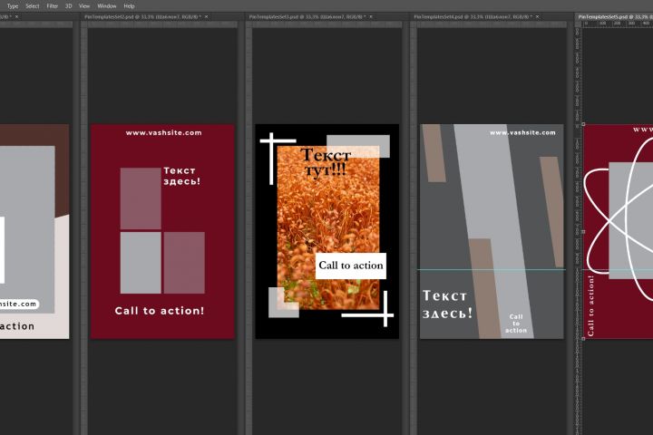Open the View menu
The image size is (653, 435).
click(84, 5)
